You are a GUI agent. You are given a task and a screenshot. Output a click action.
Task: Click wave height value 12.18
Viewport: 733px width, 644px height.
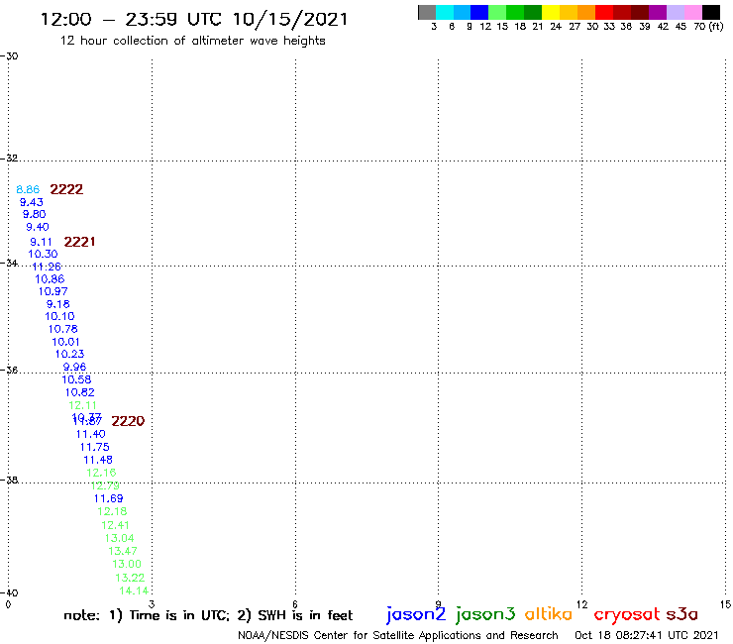[x=112, y=511]
